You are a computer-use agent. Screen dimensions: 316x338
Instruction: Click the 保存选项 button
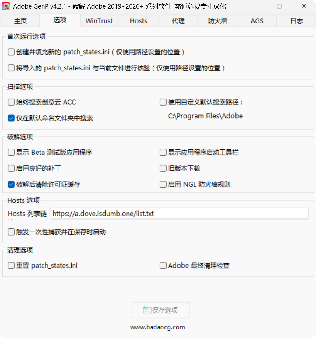tap(160, 310)
